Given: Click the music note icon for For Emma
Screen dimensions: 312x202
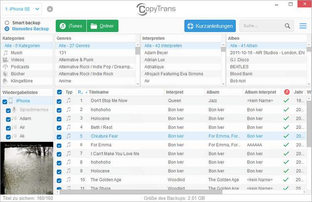Looking at the screenshot, I should pos(69,145).
